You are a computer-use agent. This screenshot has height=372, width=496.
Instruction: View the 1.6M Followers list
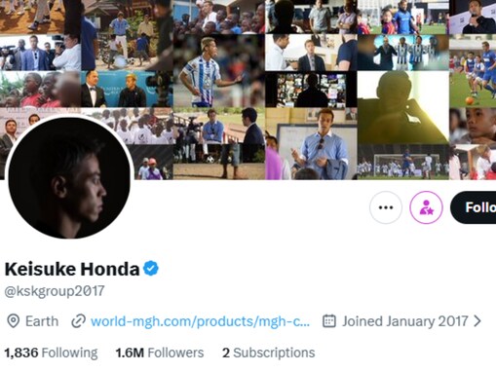(160, 353)
